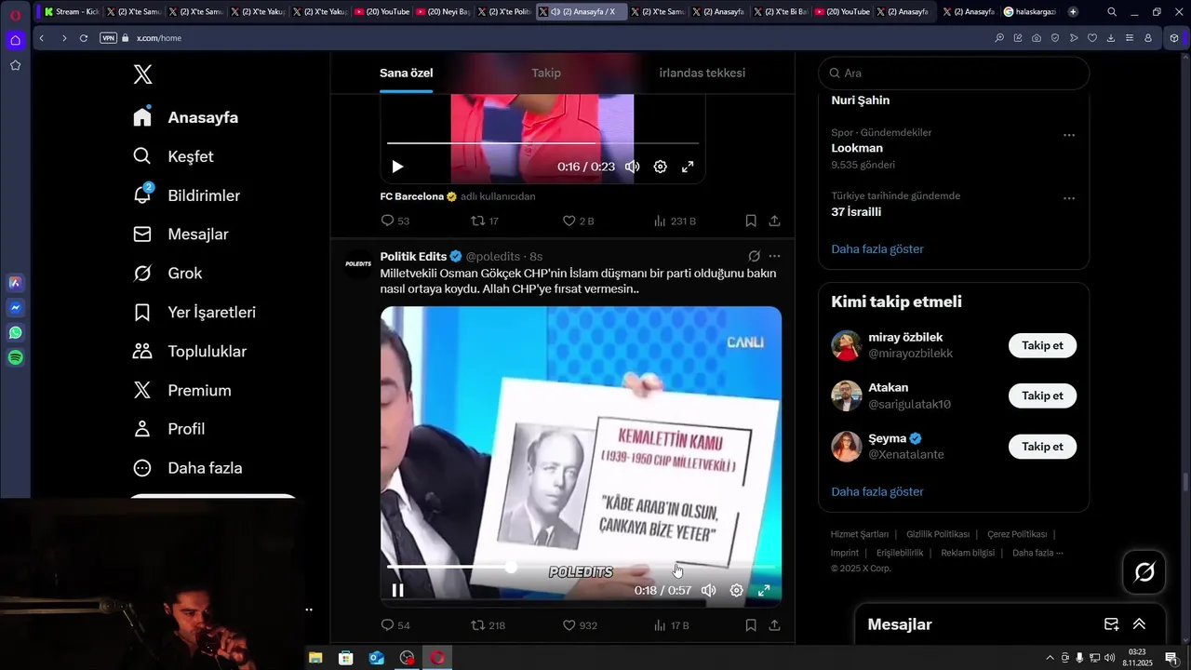Reply to the Politik Edits post with 54 replies
This screenshot has width=1191, height=670.
[395, 625]
